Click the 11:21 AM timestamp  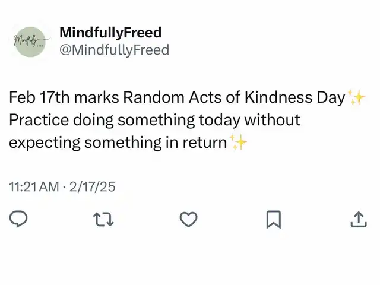pyautogui.click(x=34, y=187)
